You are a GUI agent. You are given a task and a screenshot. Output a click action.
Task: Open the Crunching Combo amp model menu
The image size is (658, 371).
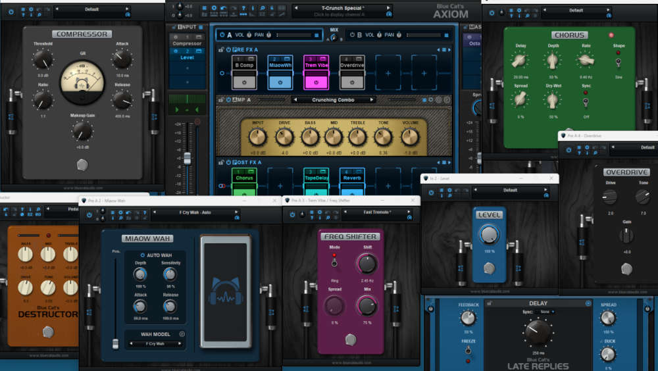[333, 100]
